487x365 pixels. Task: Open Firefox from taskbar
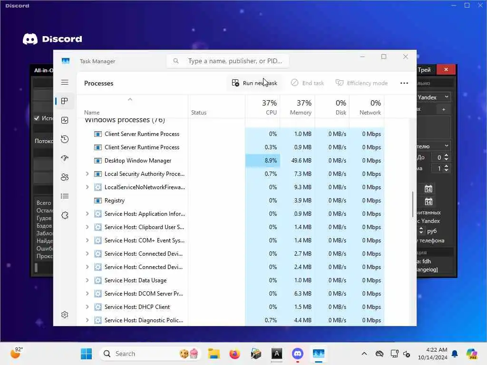pyautogui.click(x=234, y=354)
